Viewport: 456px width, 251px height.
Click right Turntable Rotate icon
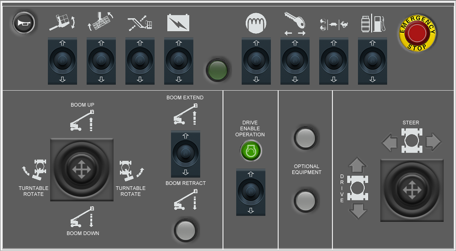click(x=132, y=170)
